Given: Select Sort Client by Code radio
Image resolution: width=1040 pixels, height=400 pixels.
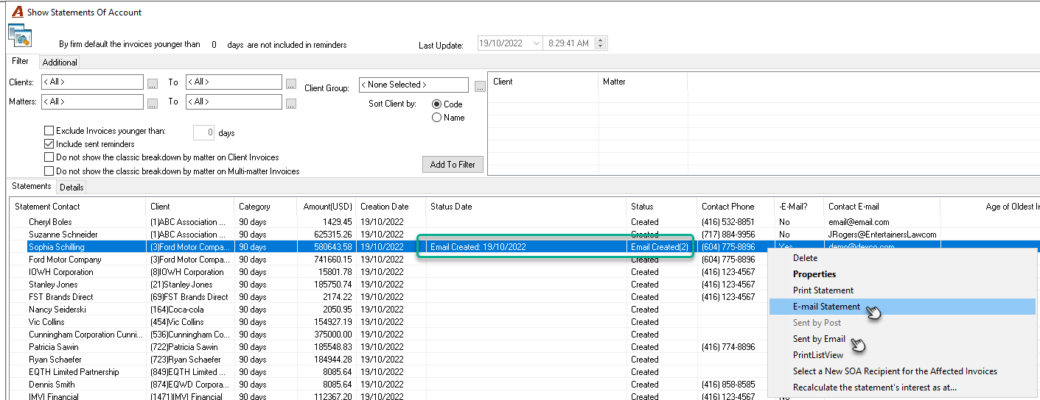Looking at the screenshot, I should 436,104.
